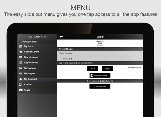Click the black Create Account button
Image resolution: width=161 pixels, height=117 pixels.
coord(100,86)
